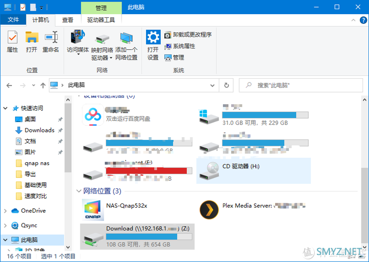Open System properties (系统属性)
The width and height of the screenshot is (369, 262).
click(x=180, y=46)
